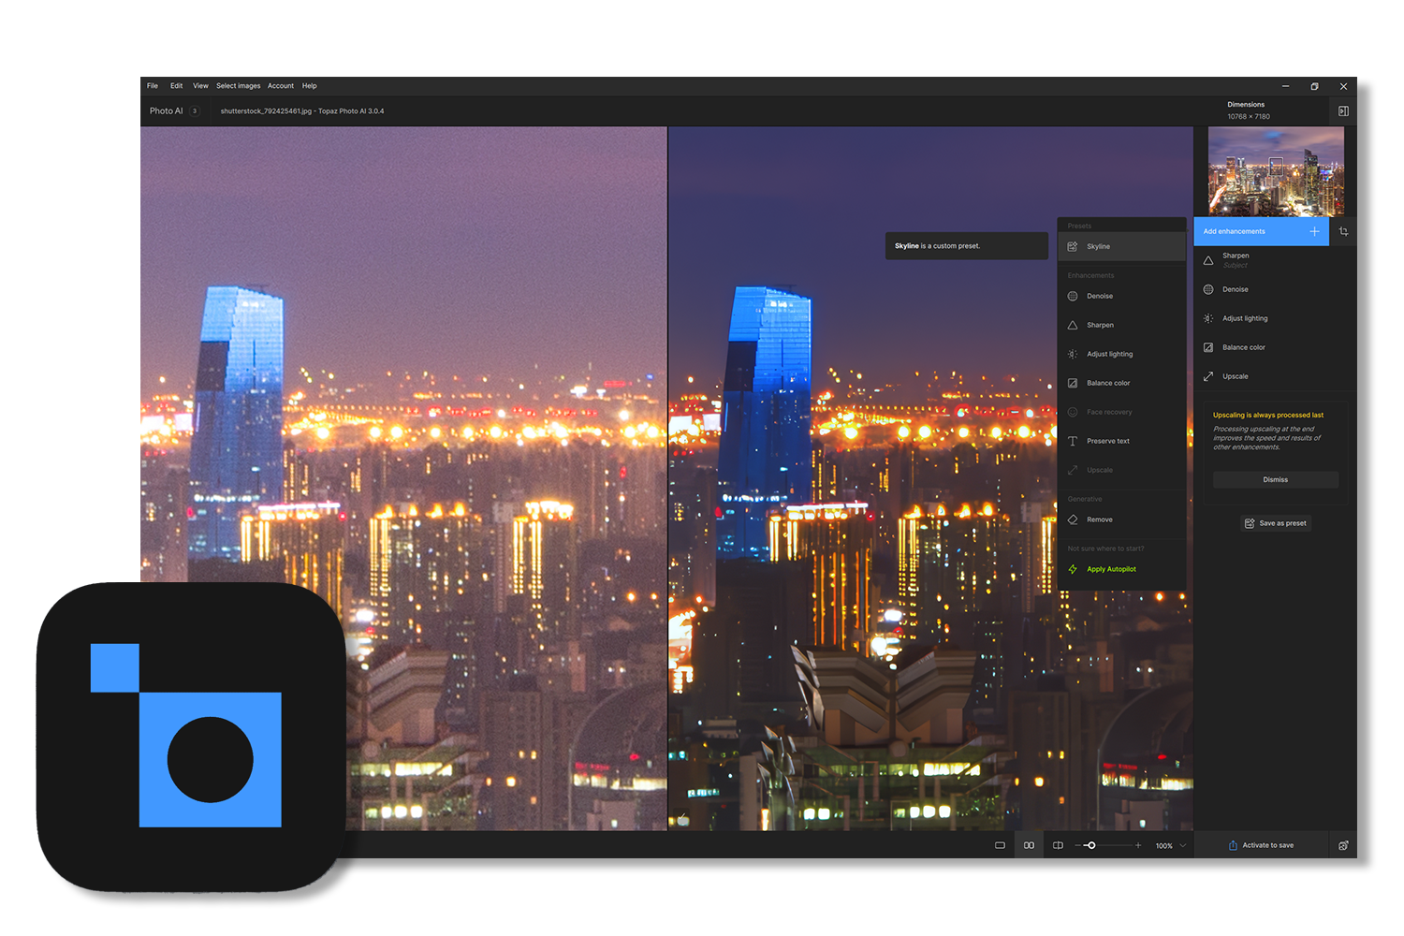Click the icon right of Activate to save
Viewport: 1404px width, 936px height.
click(1343, 845)
